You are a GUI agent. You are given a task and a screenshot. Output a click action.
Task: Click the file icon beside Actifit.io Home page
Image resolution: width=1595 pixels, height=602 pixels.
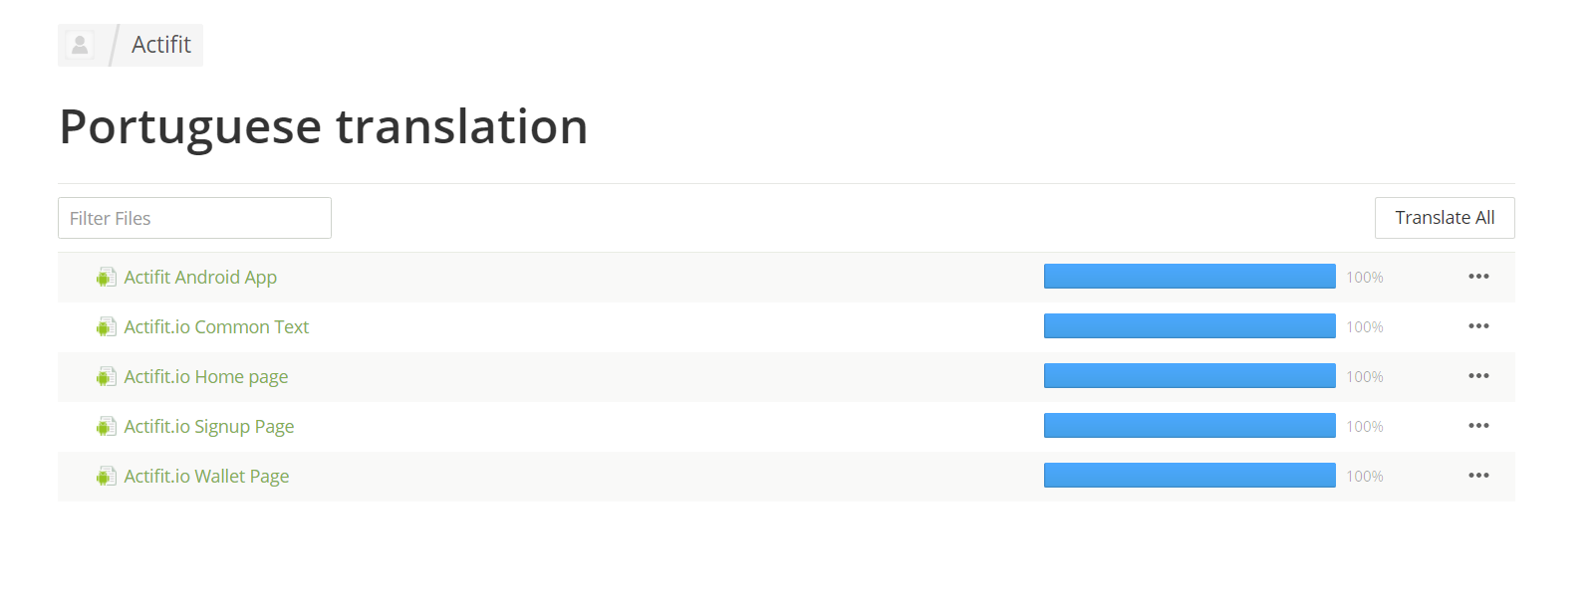[x=106, y=377]
